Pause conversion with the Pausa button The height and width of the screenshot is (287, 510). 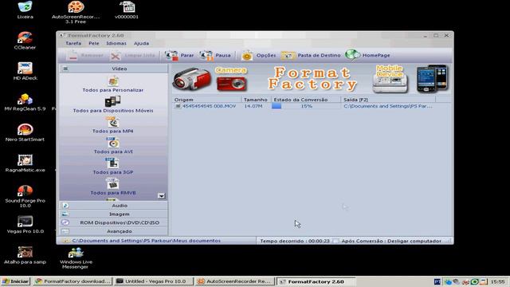(x=215, y=56)
